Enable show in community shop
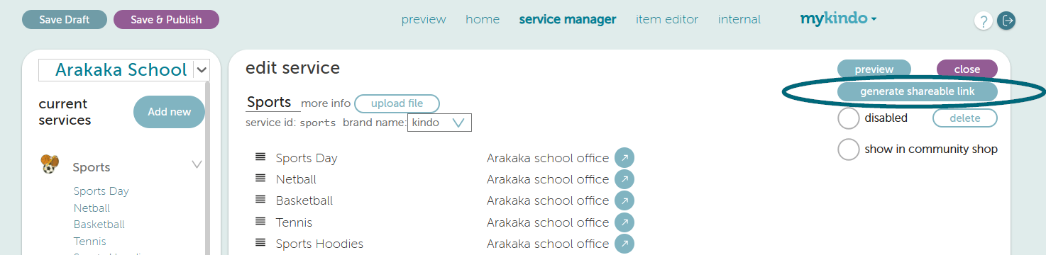The height and width of the screenshot is (255, 1046). (x=849, y=149)
